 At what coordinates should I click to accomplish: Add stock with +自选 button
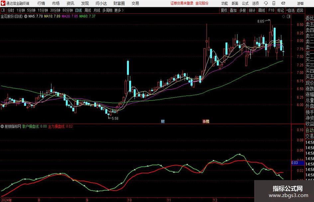(x=290, y=10)
